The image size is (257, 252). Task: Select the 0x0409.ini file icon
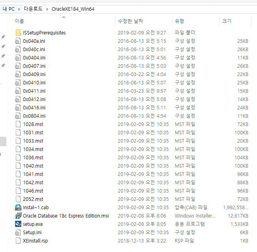(x=18, y=74)
